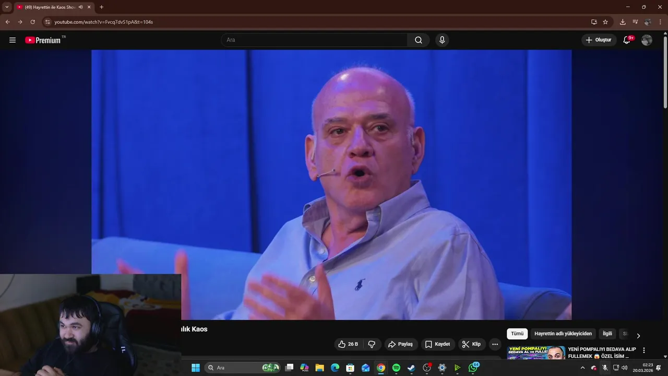This screenshot has width=668, height=376.
Task: Focus the YouTube Ara search field
Action: pos(314,40)
